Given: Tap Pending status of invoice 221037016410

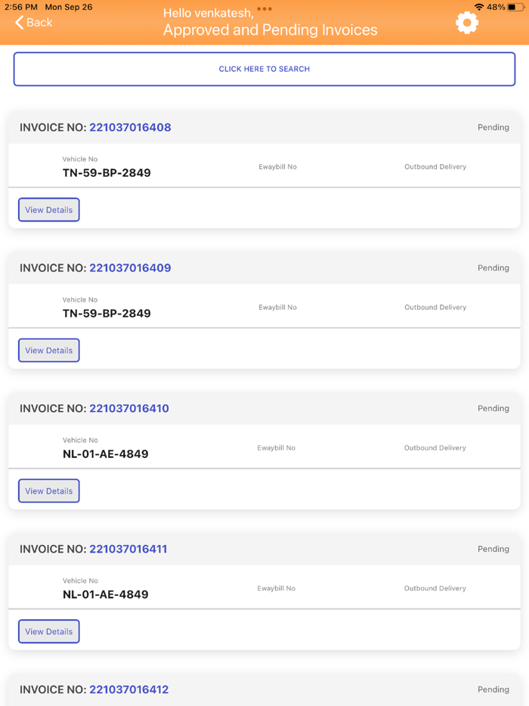Looking at the screenshot, I should pos(493,409).
